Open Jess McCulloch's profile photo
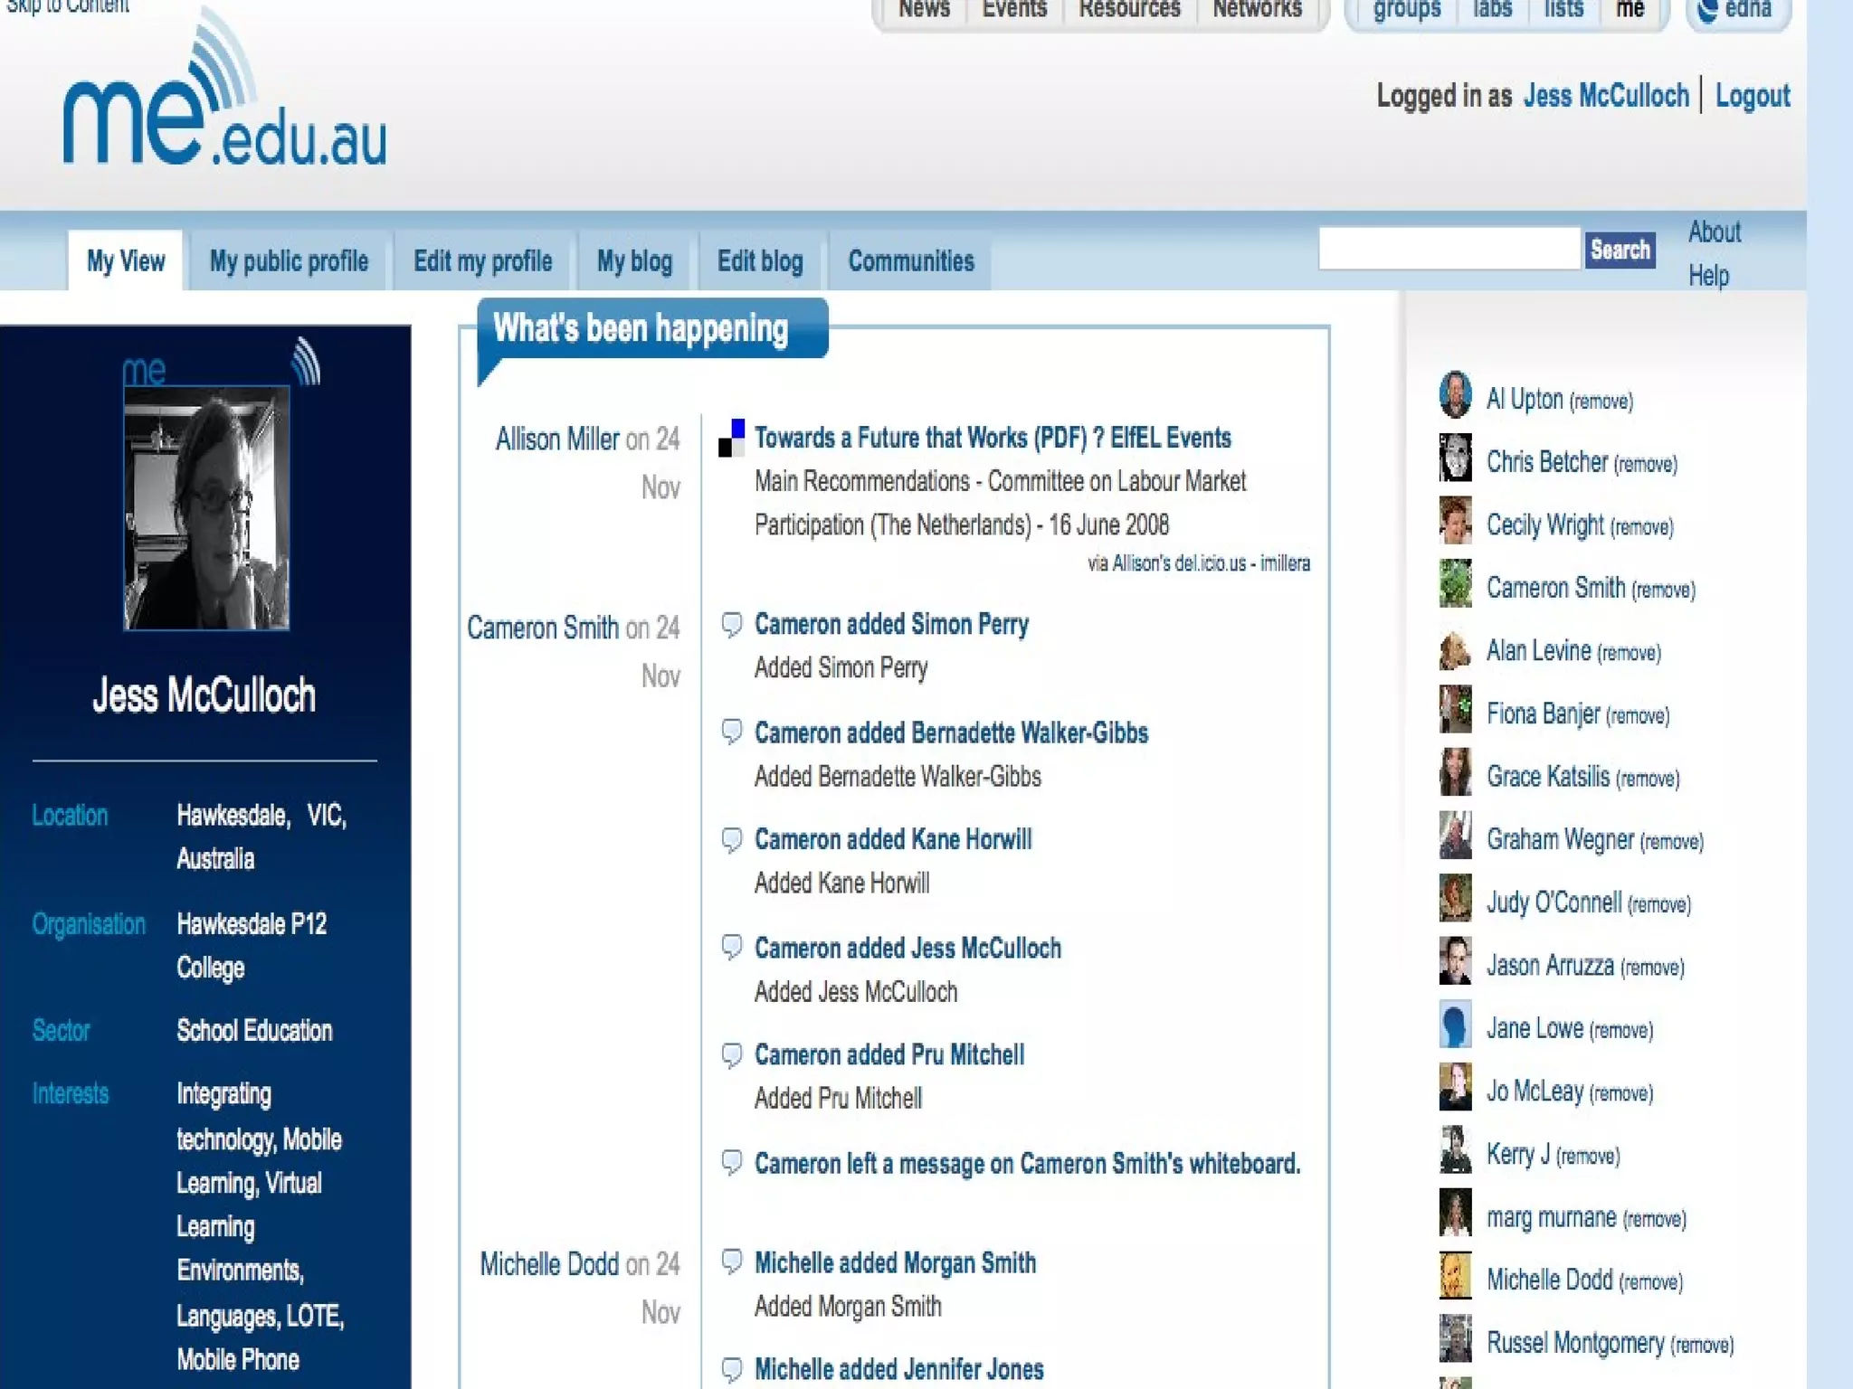Image resolution: width=1853 pixels, height=1389 pixels. (206, 508)
